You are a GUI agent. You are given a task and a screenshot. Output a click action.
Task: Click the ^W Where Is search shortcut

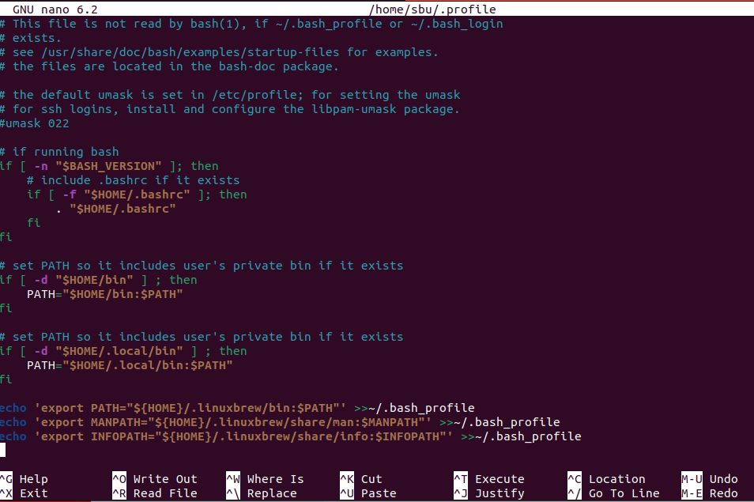(265, 479)
